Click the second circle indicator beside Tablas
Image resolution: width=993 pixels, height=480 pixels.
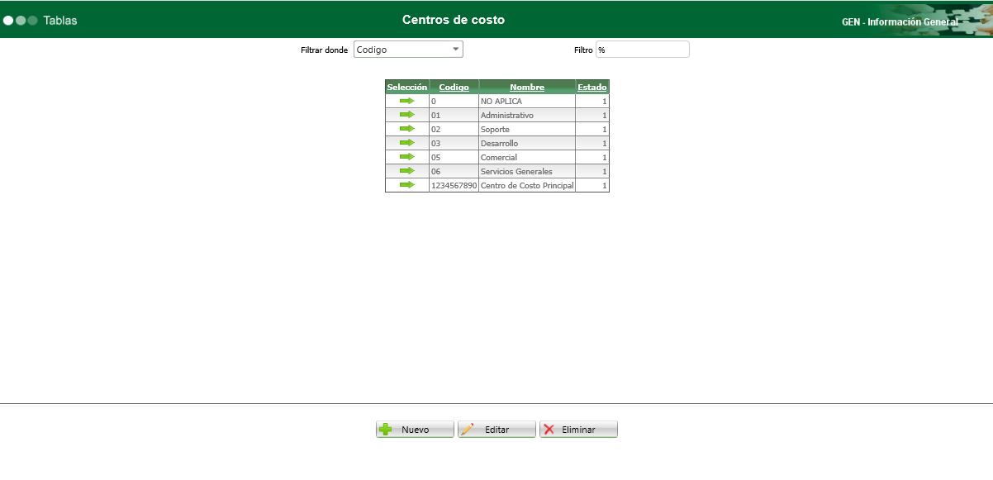tap(21, 19)
